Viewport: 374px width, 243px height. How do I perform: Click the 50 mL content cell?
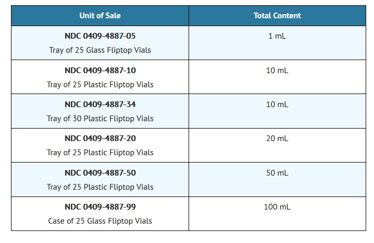click(x=277, y=172)
